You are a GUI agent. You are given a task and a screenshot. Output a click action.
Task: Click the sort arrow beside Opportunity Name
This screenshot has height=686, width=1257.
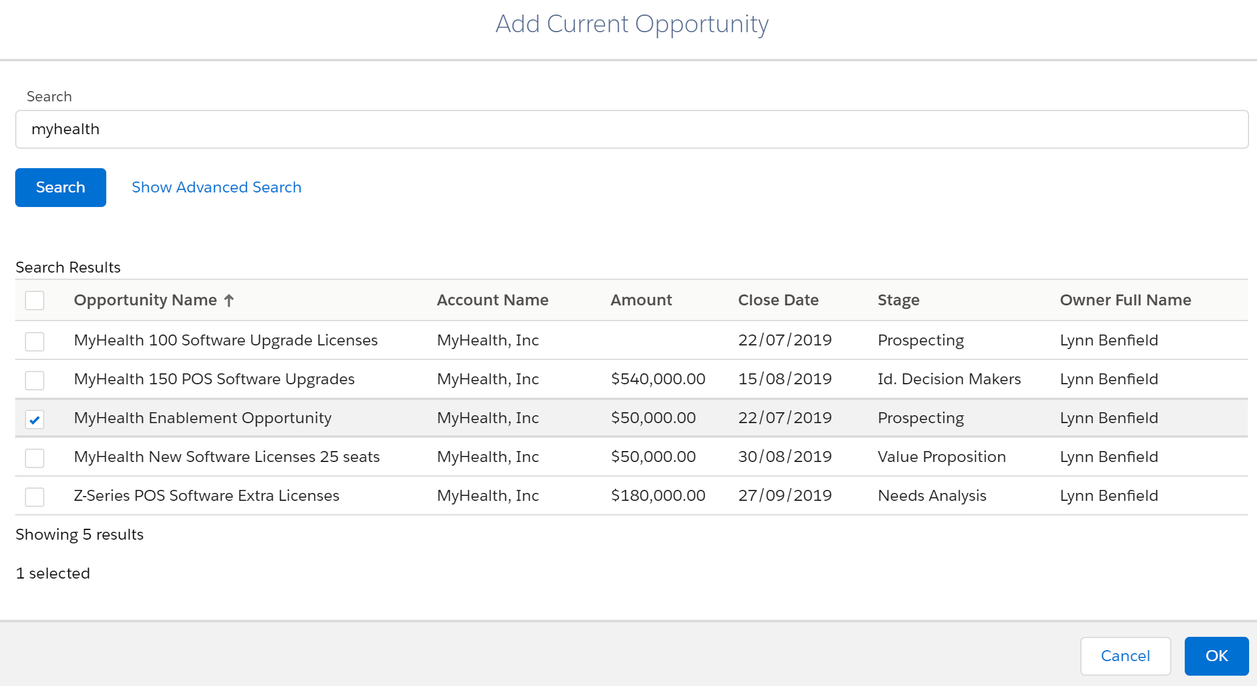(229, 301)
